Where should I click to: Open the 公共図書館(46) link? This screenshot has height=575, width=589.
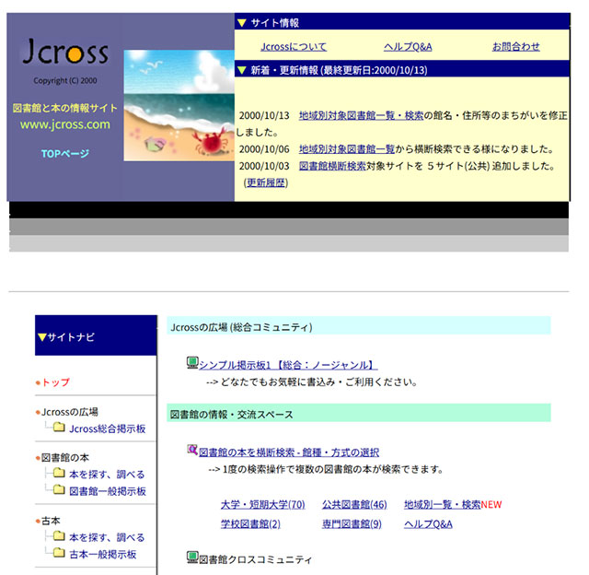354,505
